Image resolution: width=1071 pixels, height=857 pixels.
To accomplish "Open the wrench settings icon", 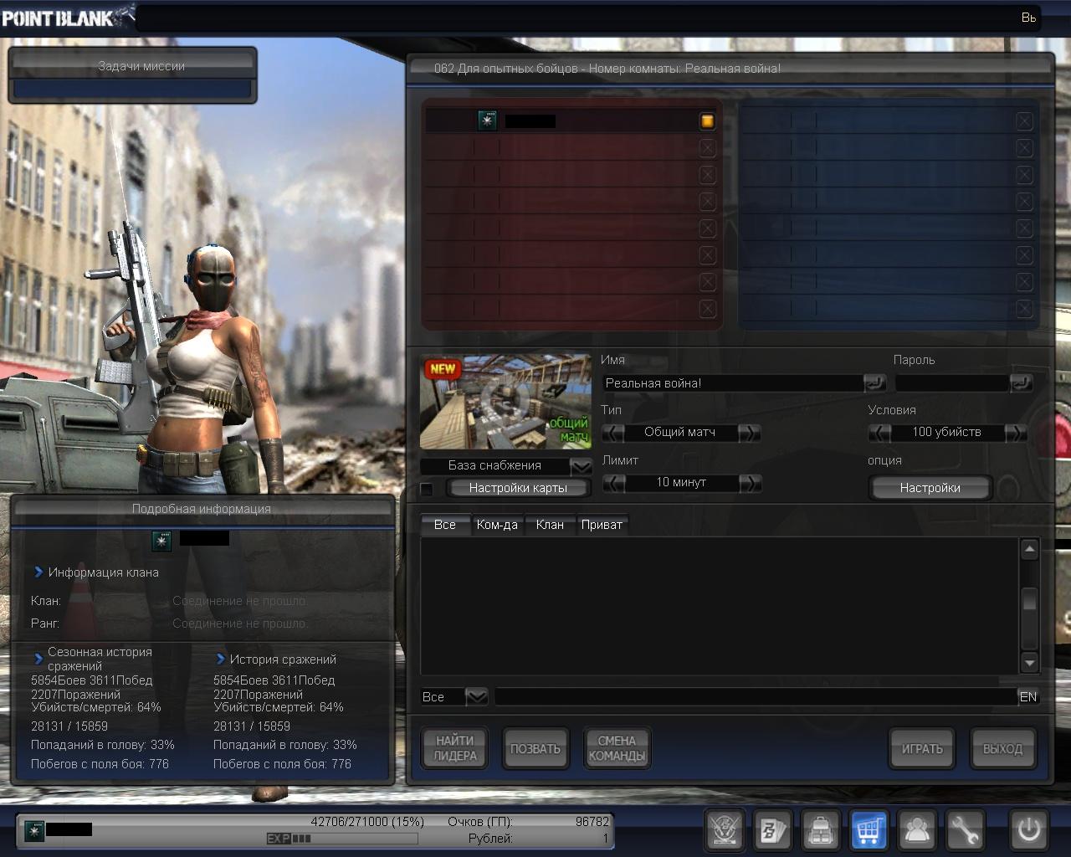I will (965, 830).
